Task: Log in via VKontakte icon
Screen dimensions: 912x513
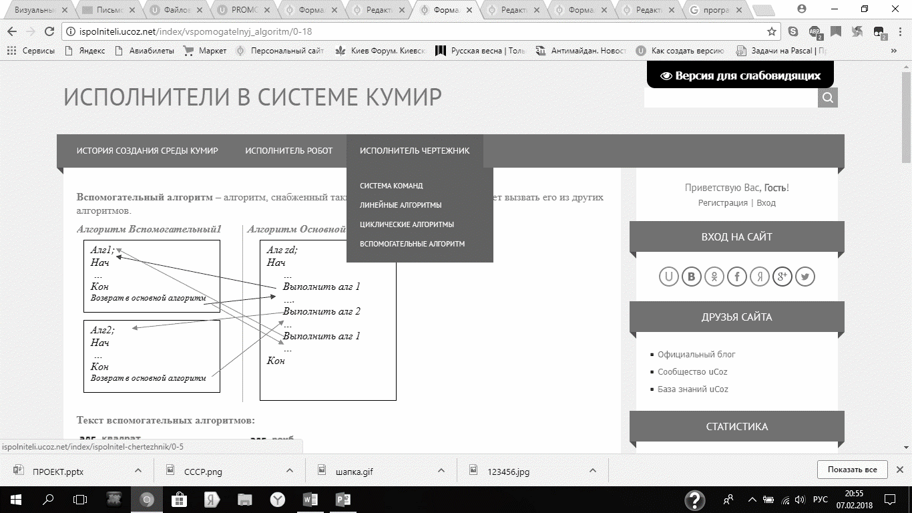Action: [x=691, y=277]
